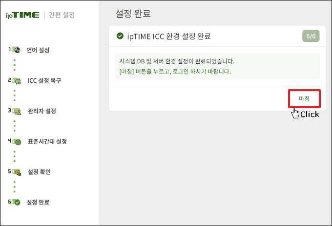Select the ICC 설정 복구 step label
Screen dimensions: 332x226
(44, 80)
